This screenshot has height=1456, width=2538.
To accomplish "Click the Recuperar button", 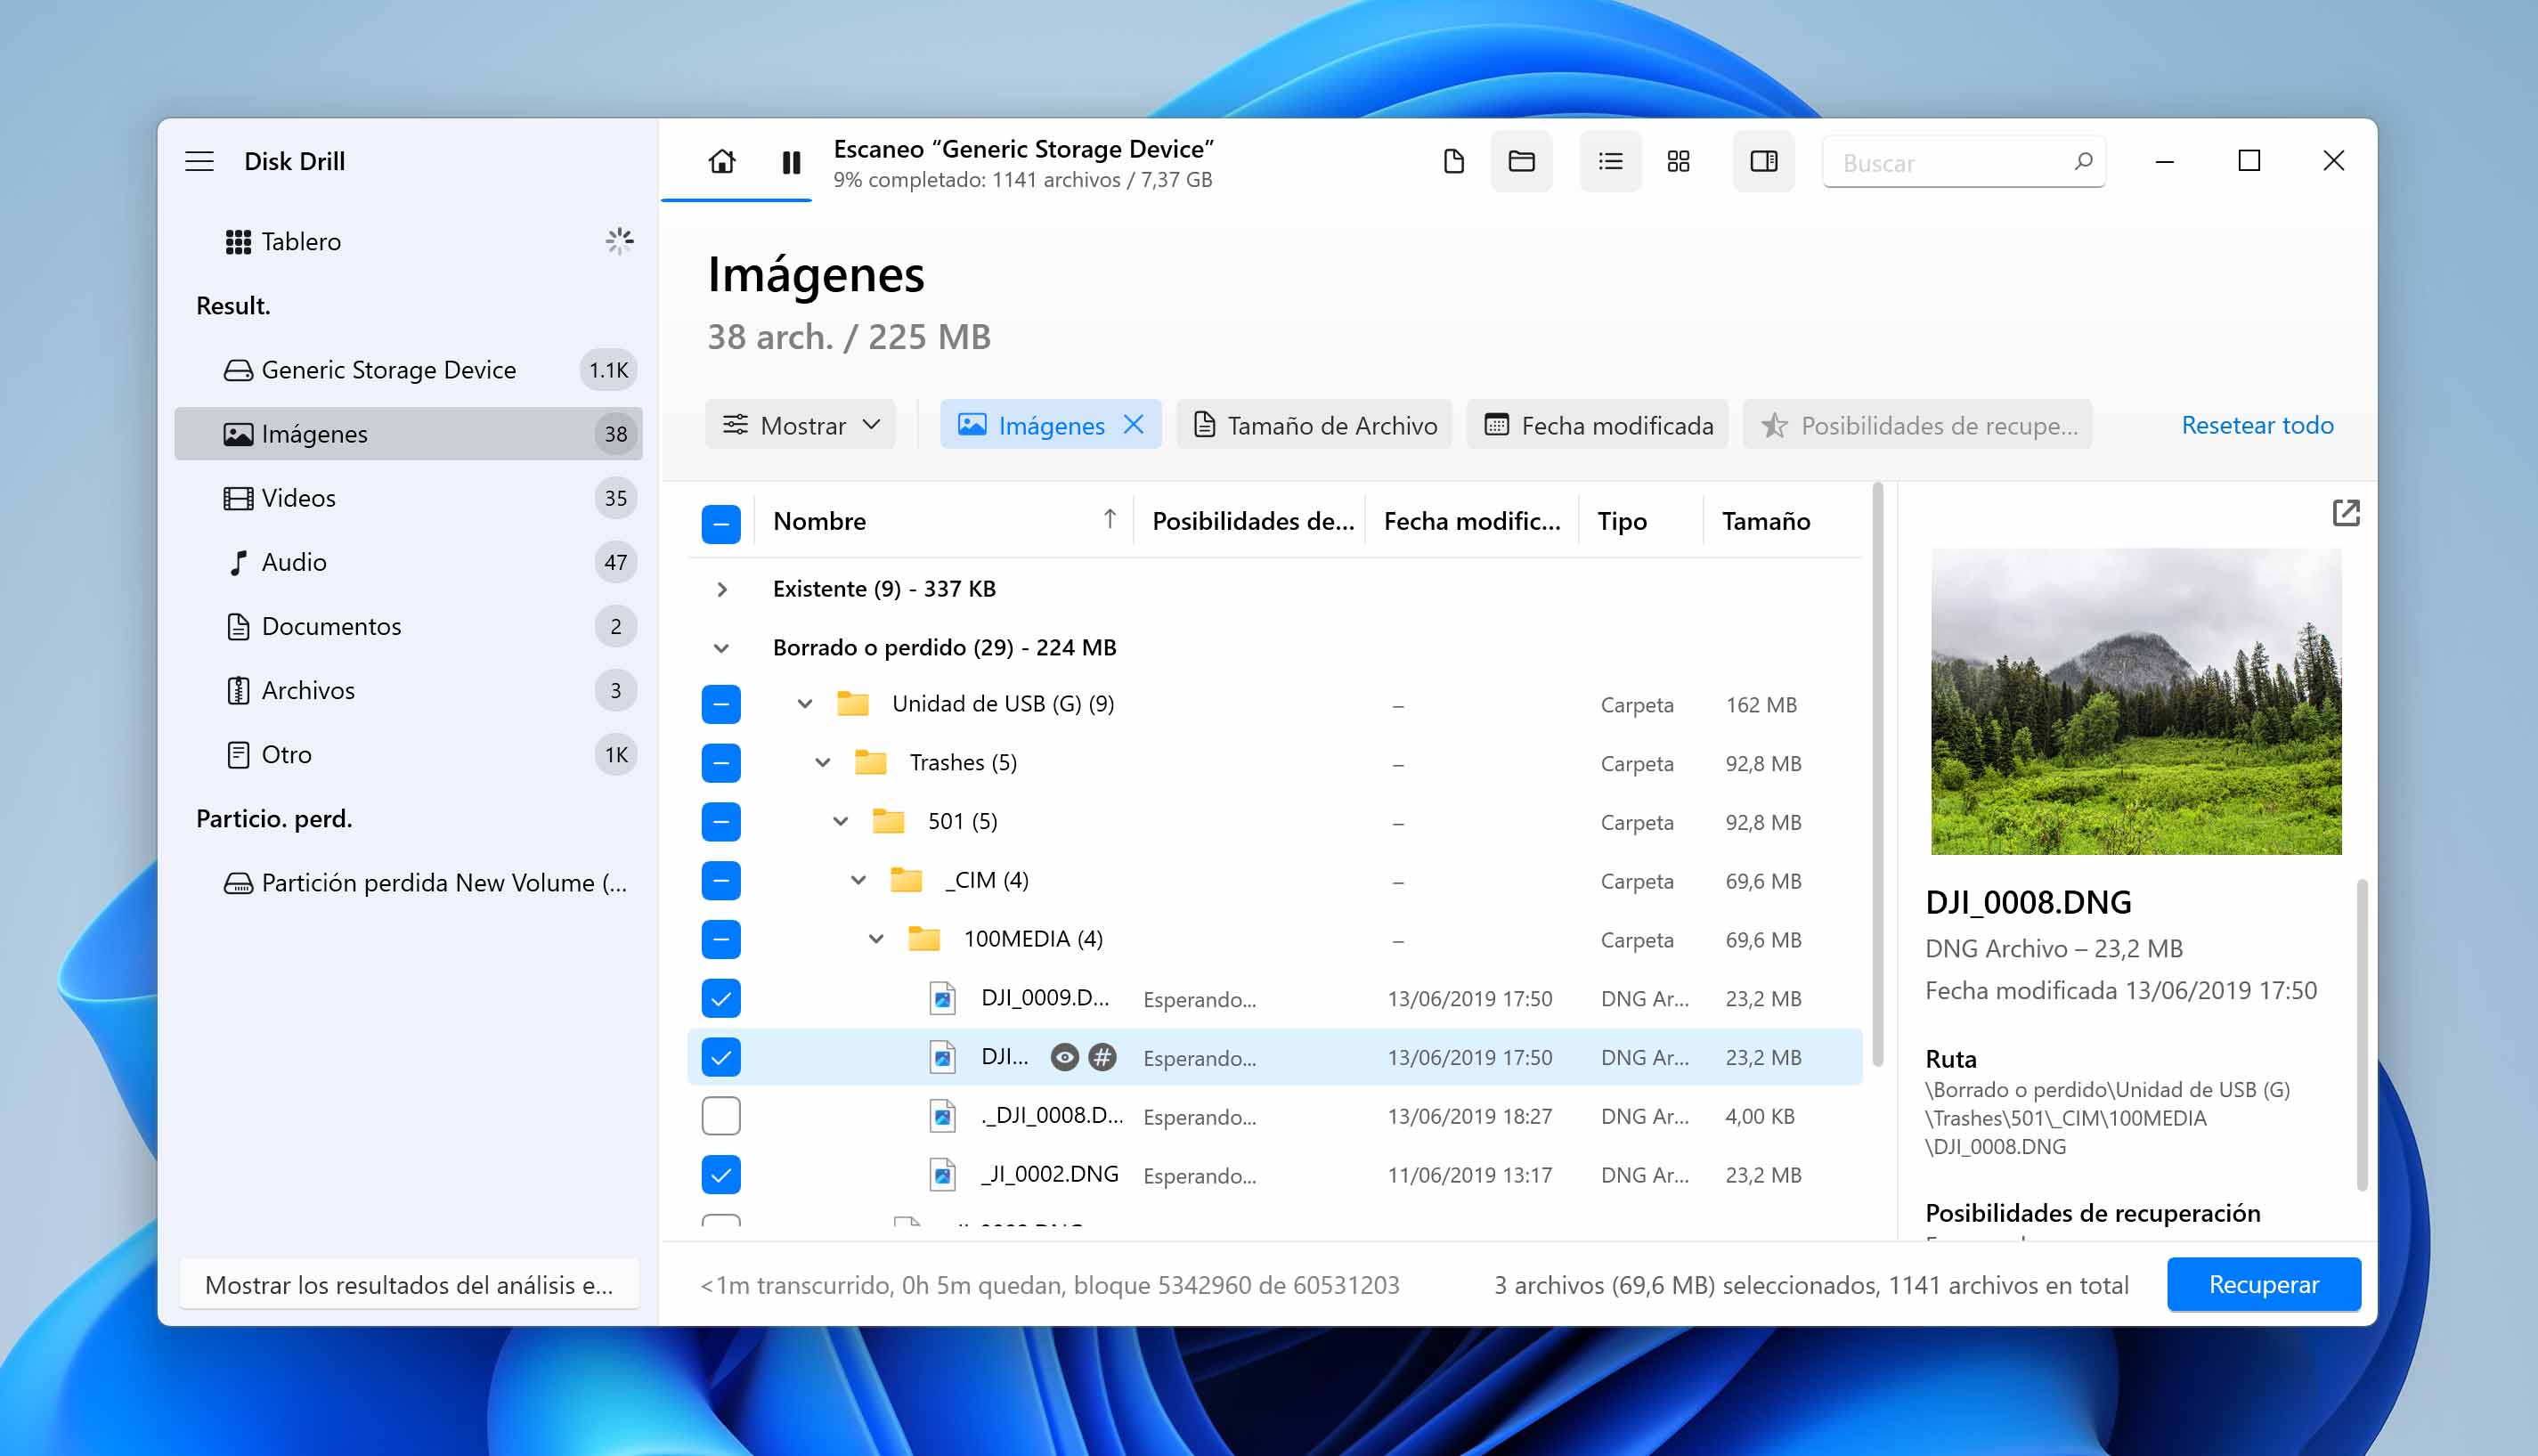I will point(2264,1284).
